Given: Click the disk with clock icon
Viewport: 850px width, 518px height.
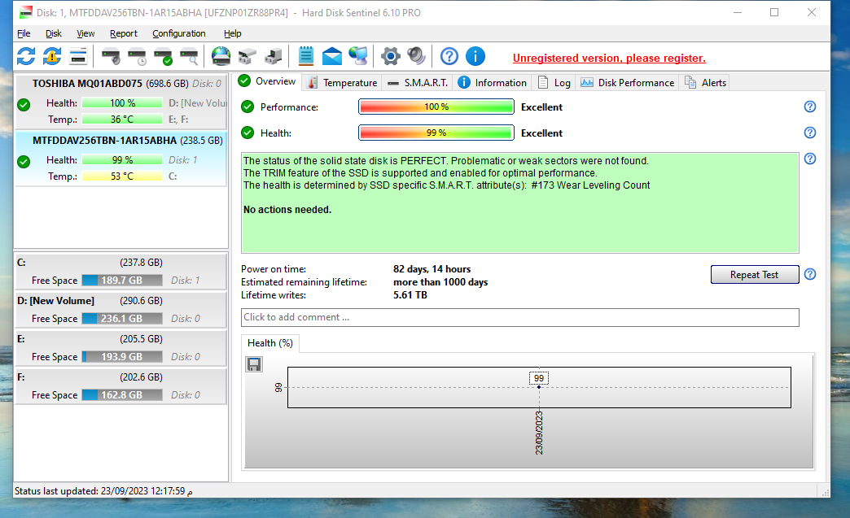Looking at the screenshot, I should coord(137,56).
